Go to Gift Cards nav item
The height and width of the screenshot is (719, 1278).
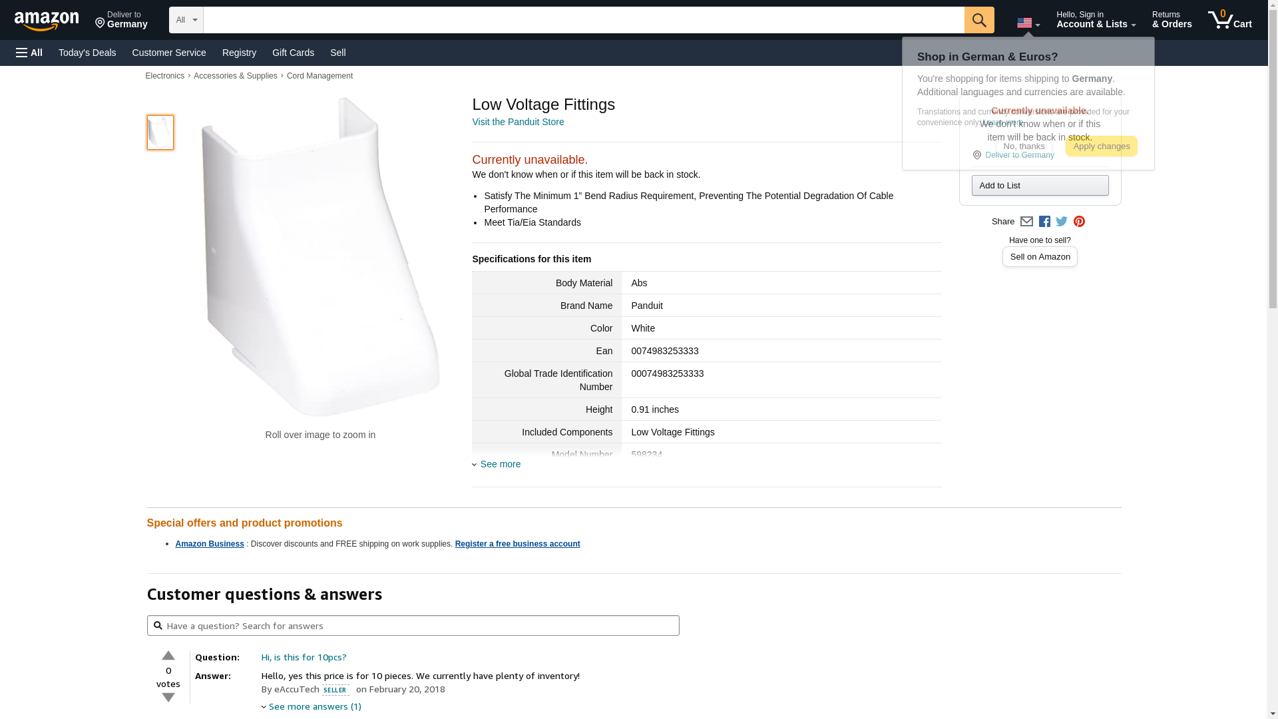[x=293, y=53]
